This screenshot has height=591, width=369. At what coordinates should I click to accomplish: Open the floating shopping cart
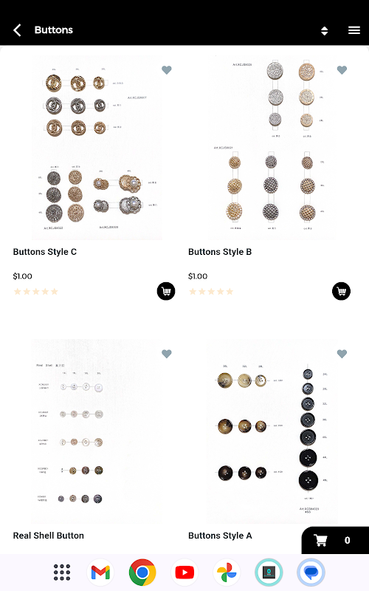pyautogui.click(x=335, y=540)
